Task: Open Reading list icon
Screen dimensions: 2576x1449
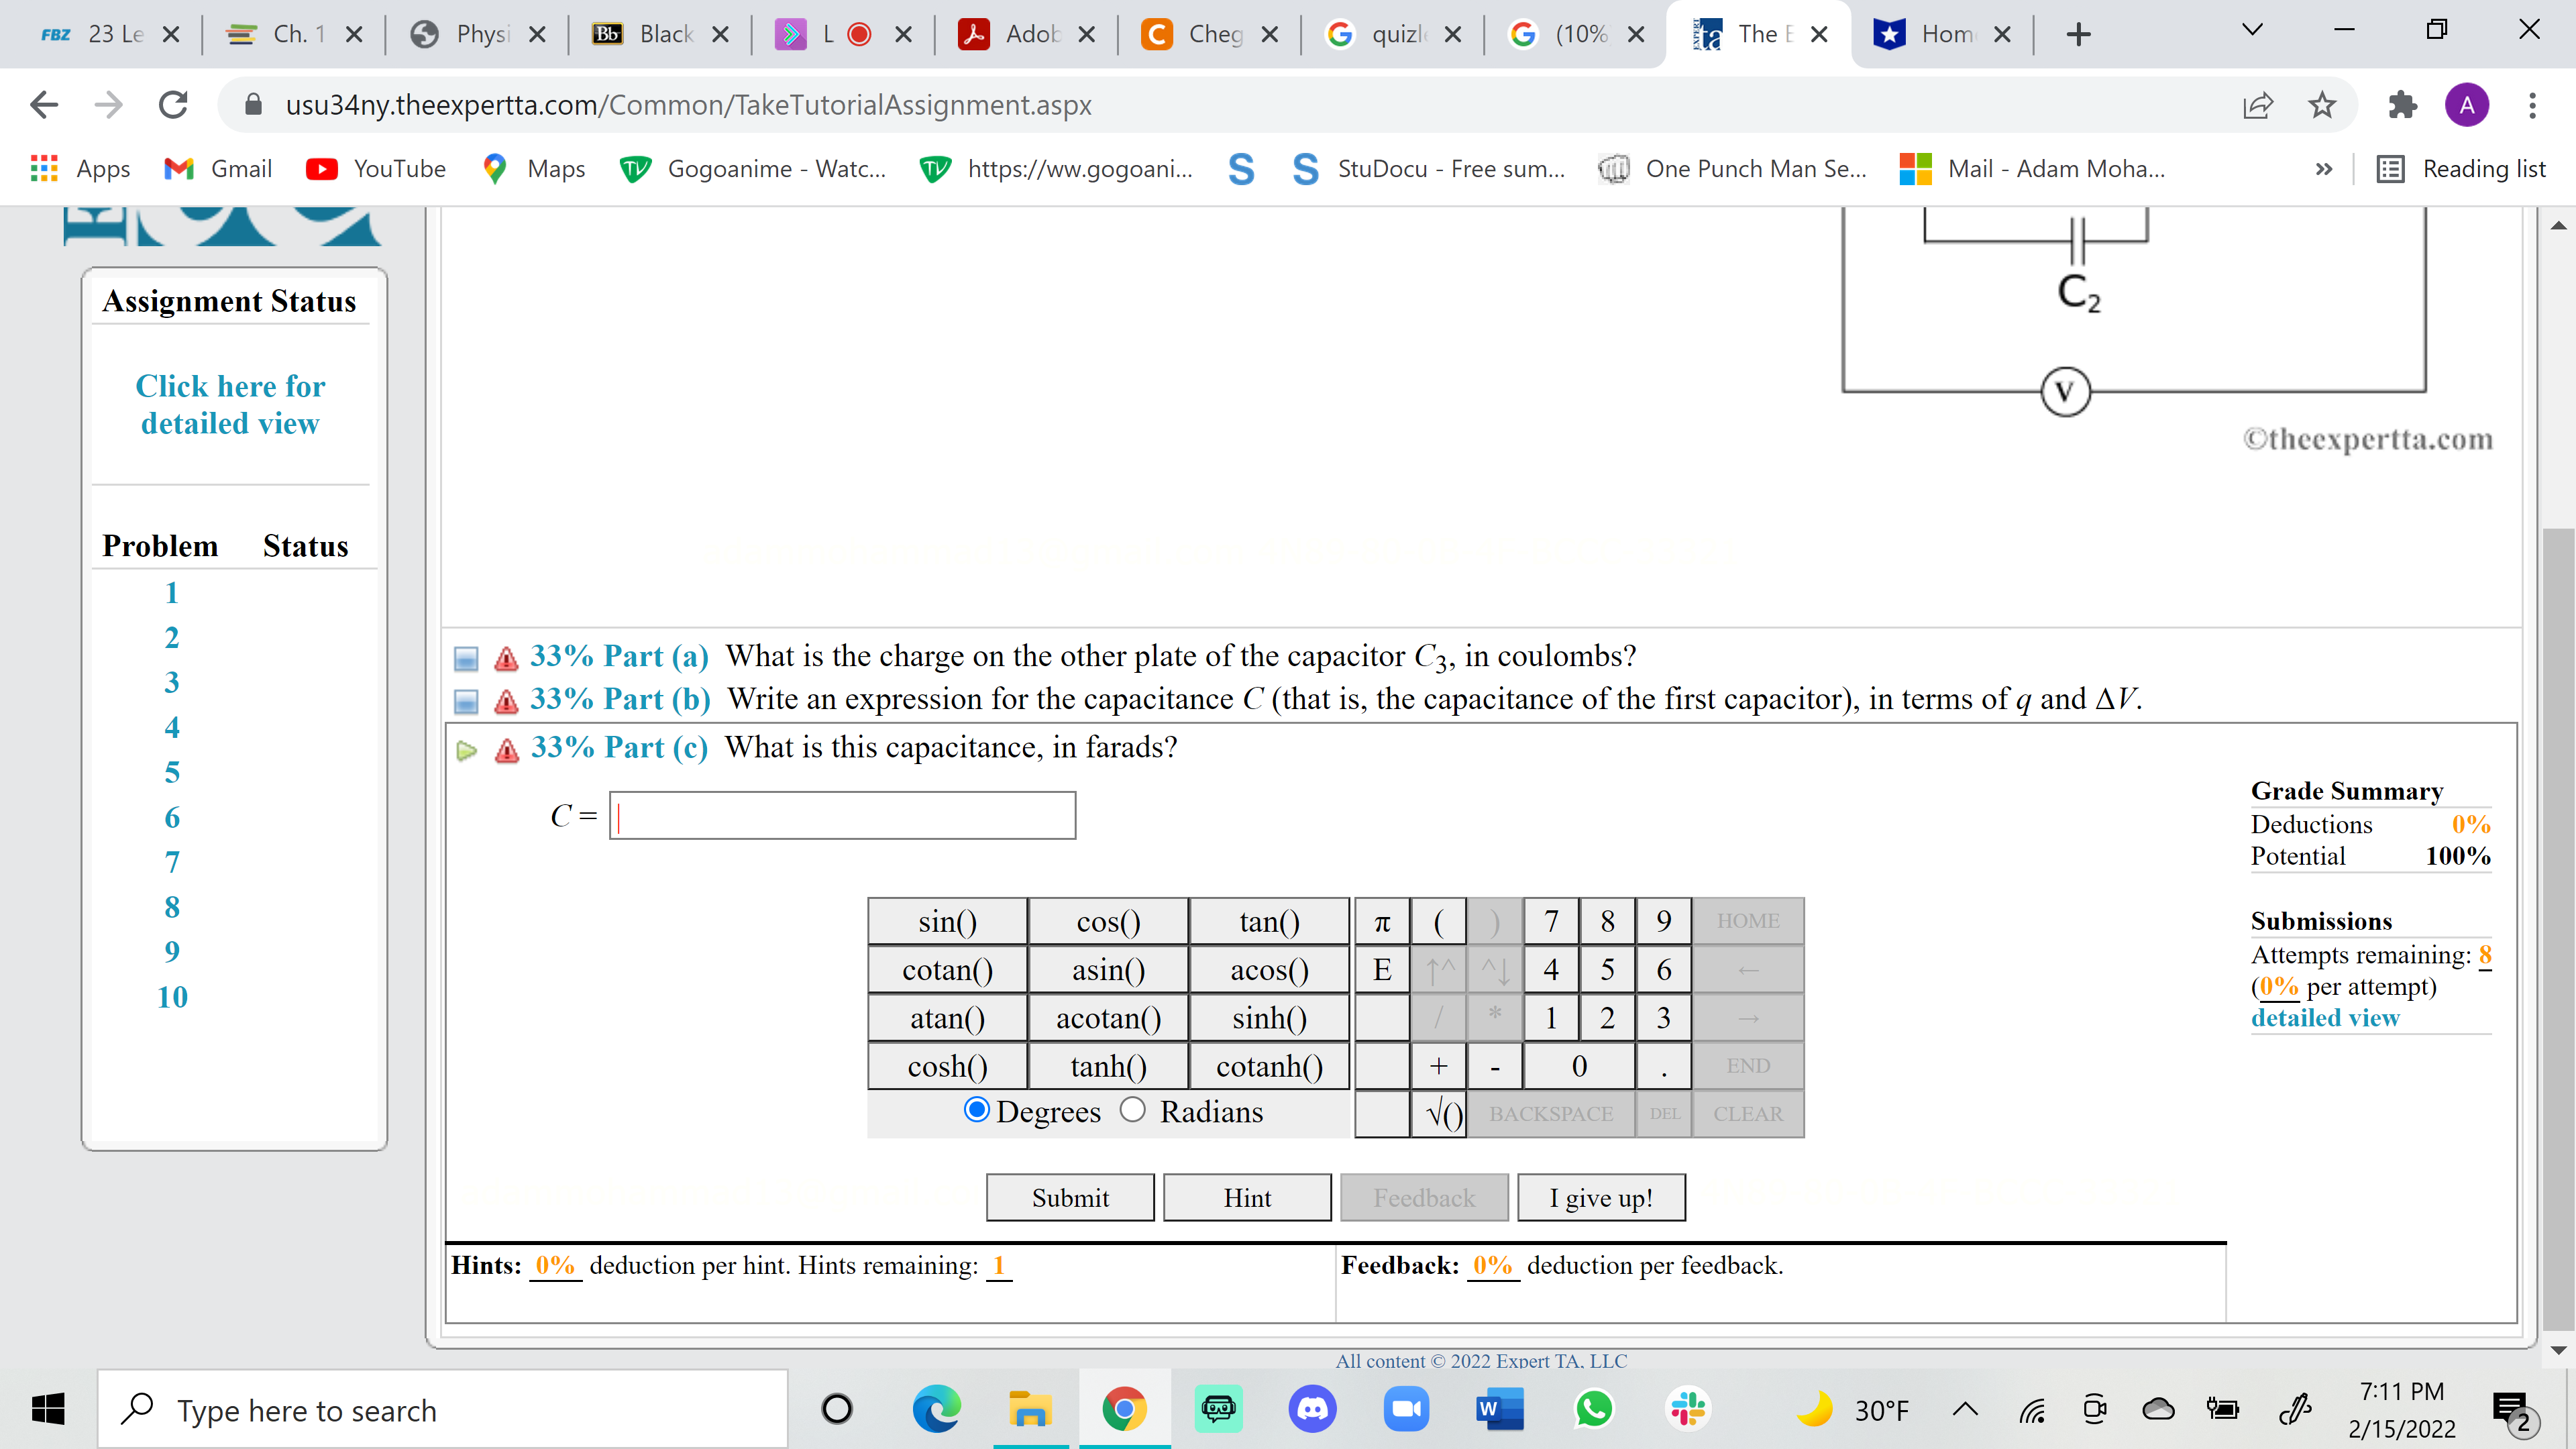Action: 2390,169
